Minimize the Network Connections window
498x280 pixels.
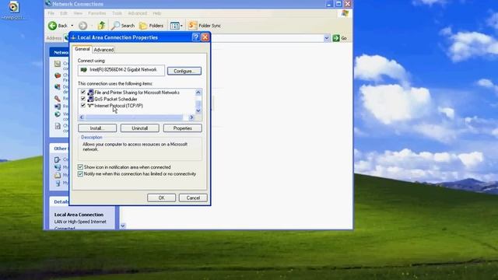click(x=329, y=3)
